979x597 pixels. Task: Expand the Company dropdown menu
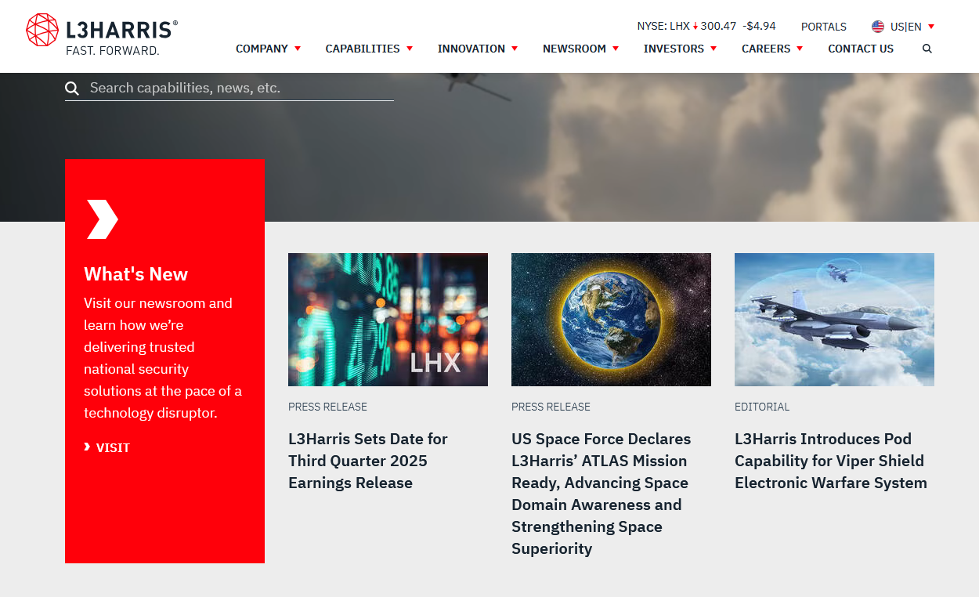coord(268,49)
